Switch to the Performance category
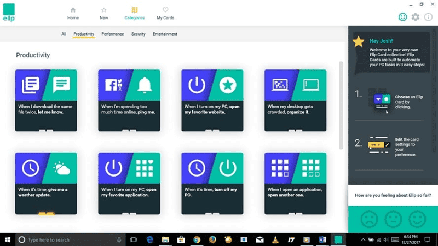 tap(113, 34)
